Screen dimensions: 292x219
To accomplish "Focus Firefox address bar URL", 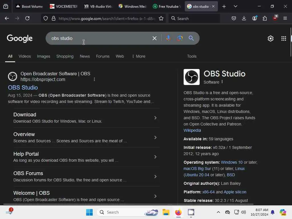I will 107,19.
